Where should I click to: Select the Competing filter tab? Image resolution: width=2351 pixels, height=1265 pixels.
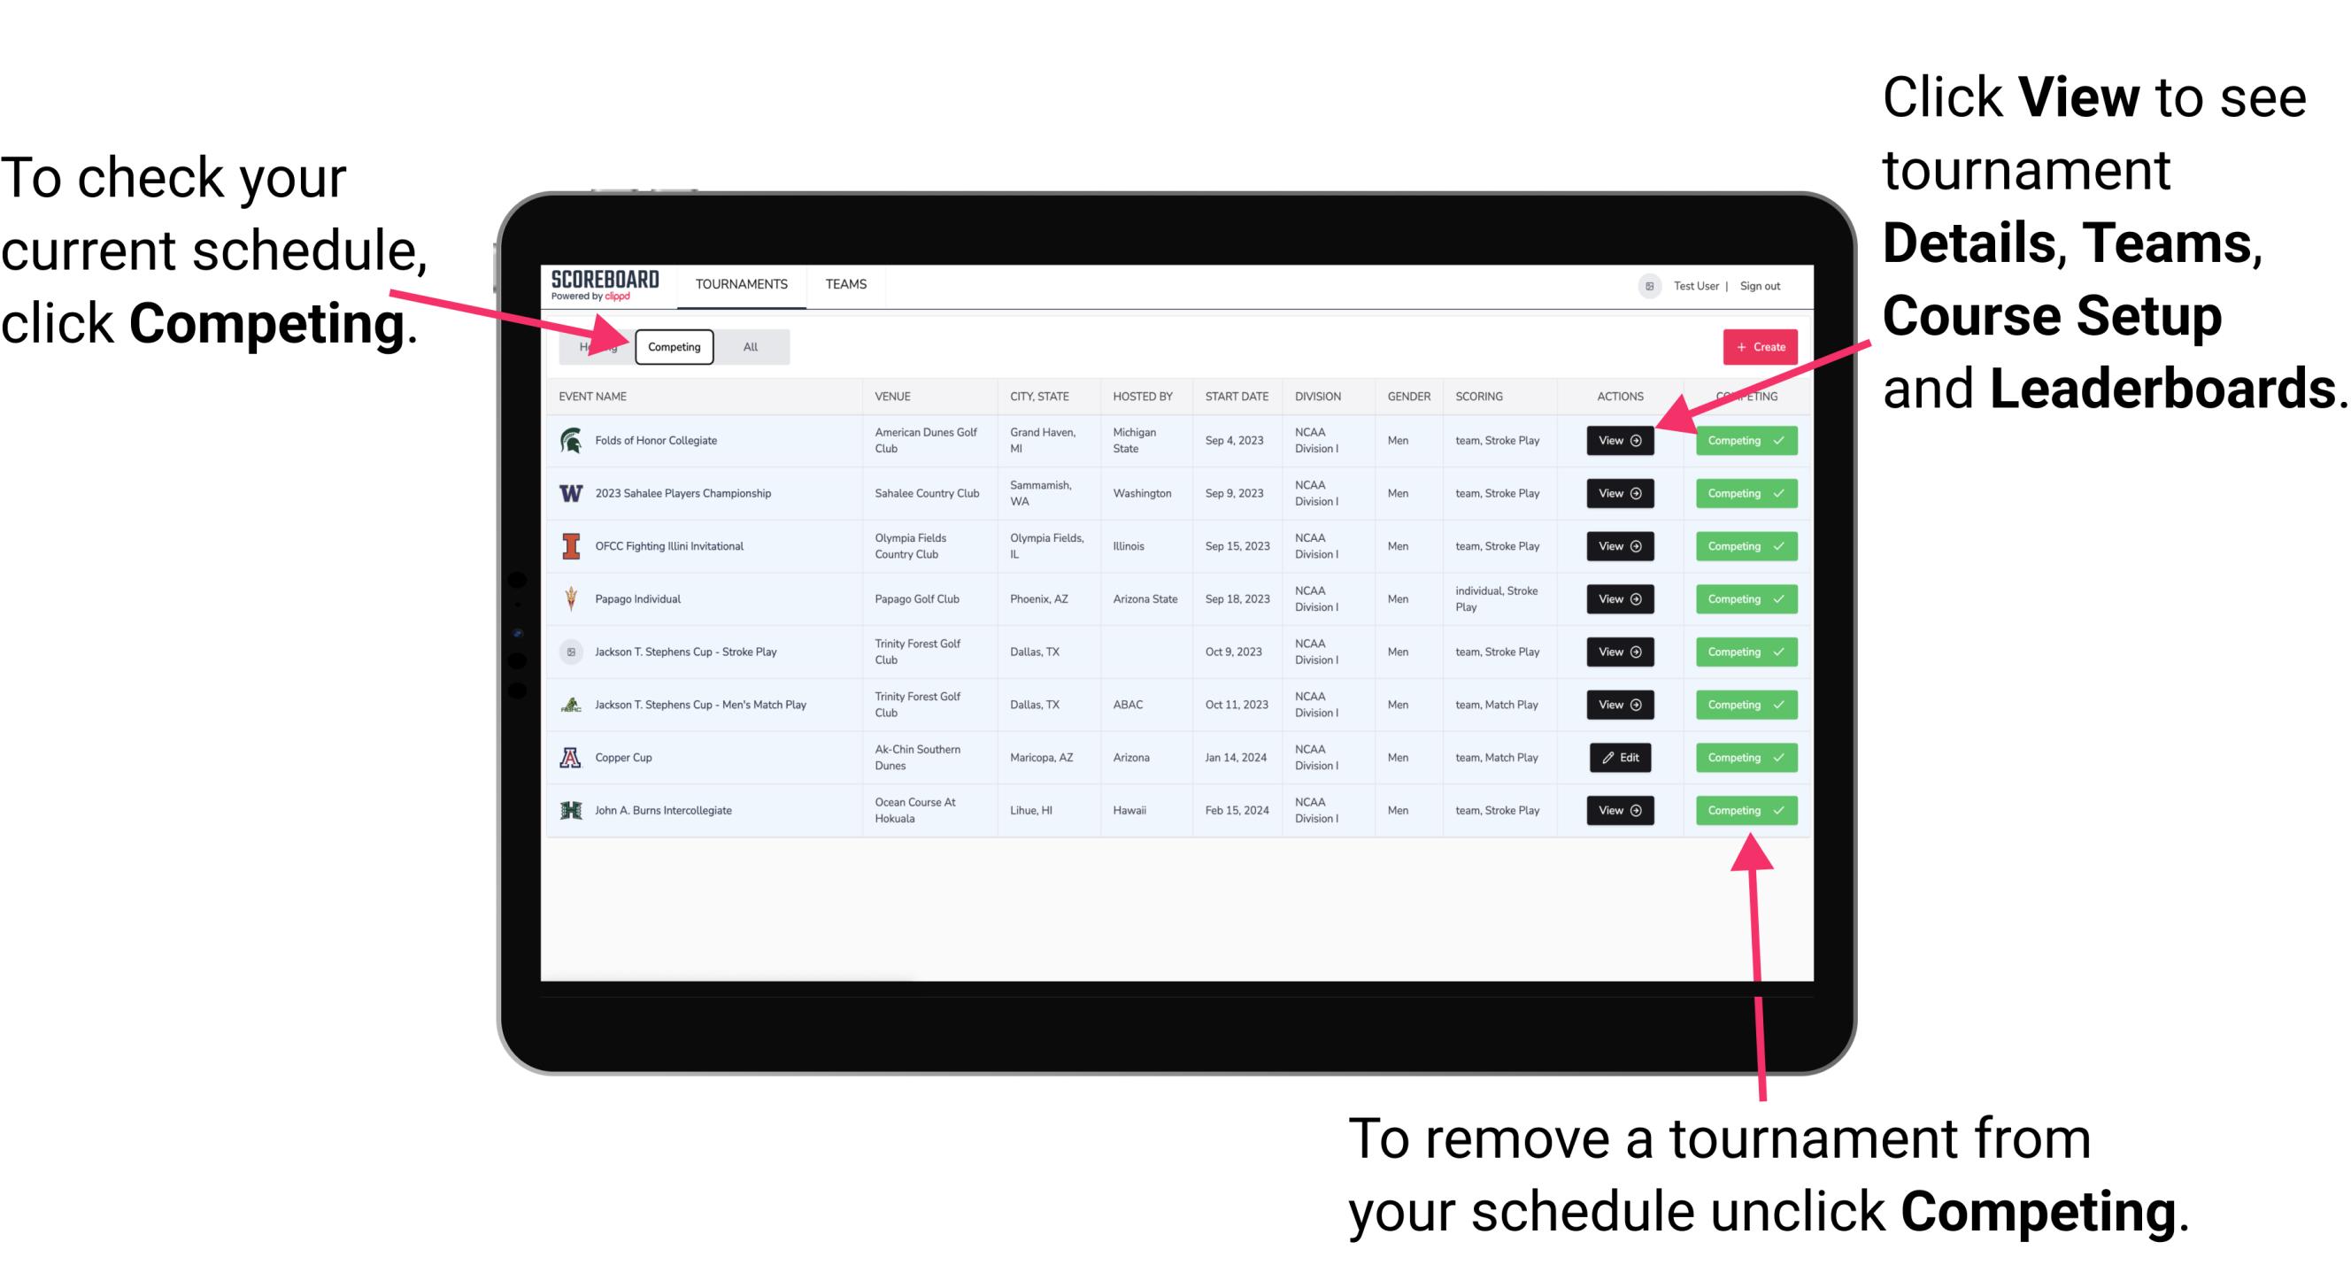[671, 346]
